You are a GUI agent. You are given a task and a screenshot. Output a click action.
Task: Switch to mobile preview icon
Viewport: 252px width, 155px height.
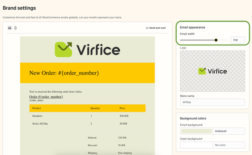click(x=16, y=28)
